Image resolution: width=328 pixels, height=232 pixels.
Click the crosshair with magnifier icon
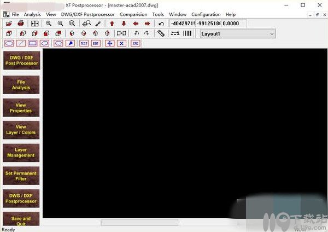[x=86, y=23]
